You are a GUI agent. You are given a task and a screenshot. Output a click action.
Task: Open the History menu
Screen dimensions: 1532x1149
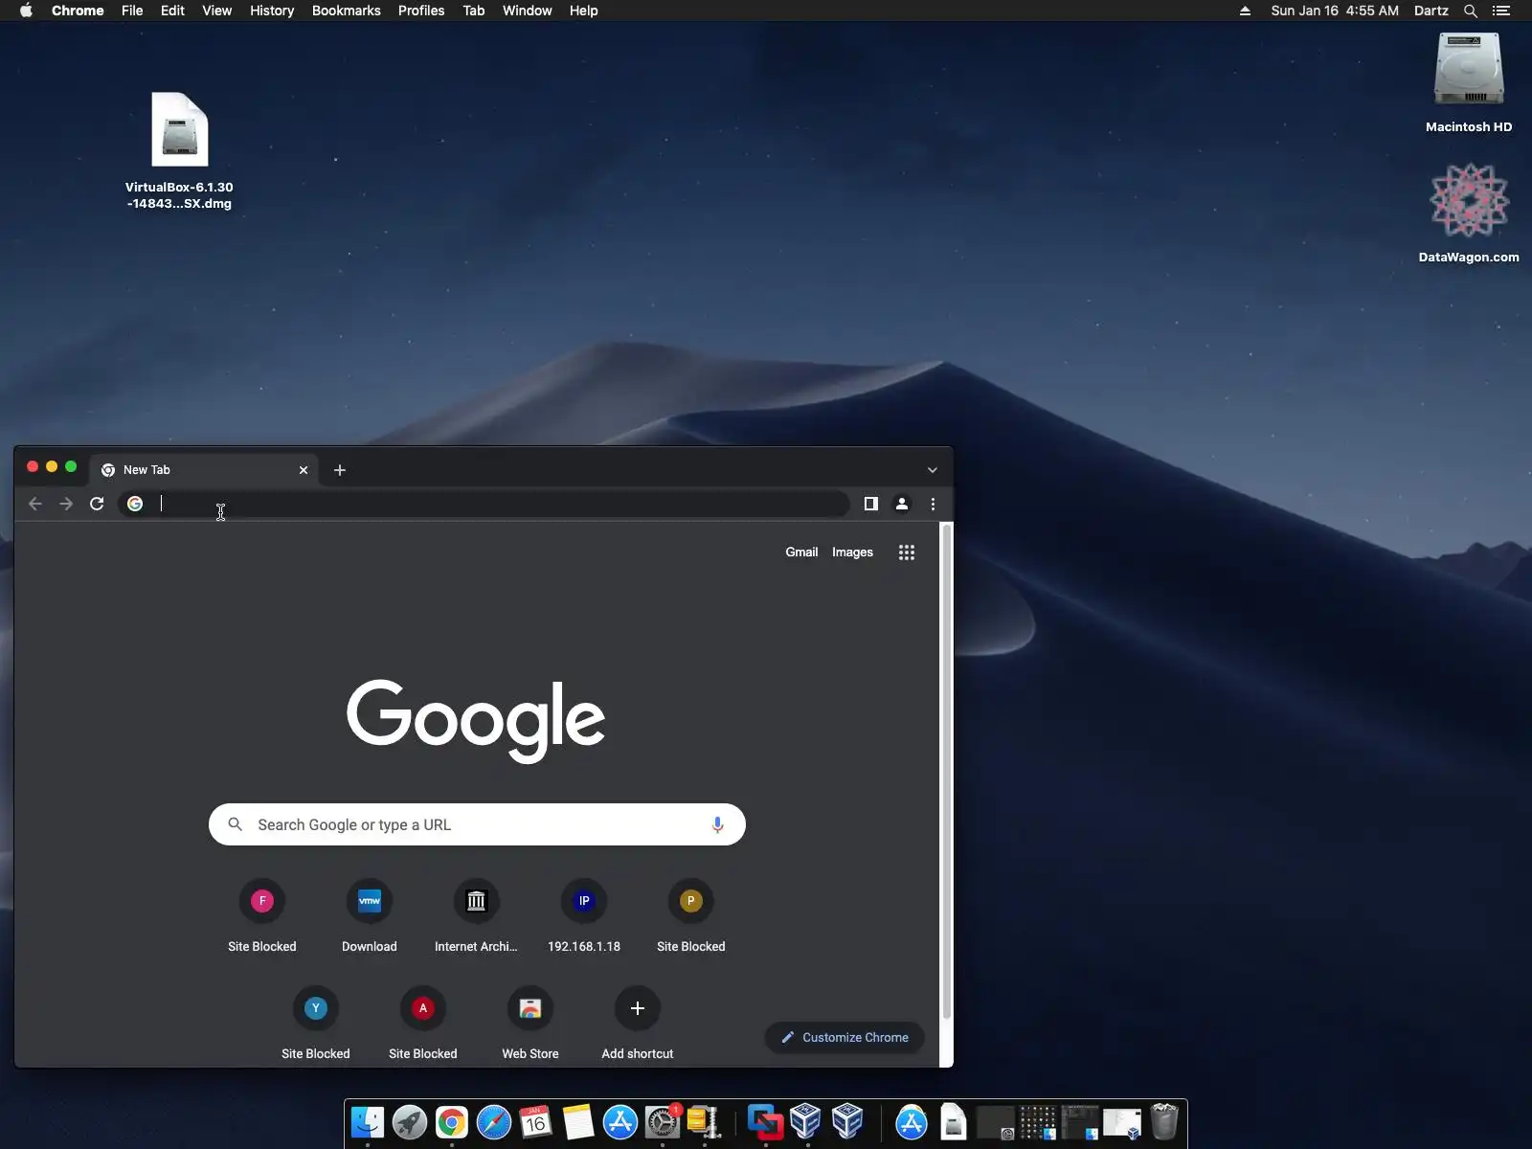(272, 11)
